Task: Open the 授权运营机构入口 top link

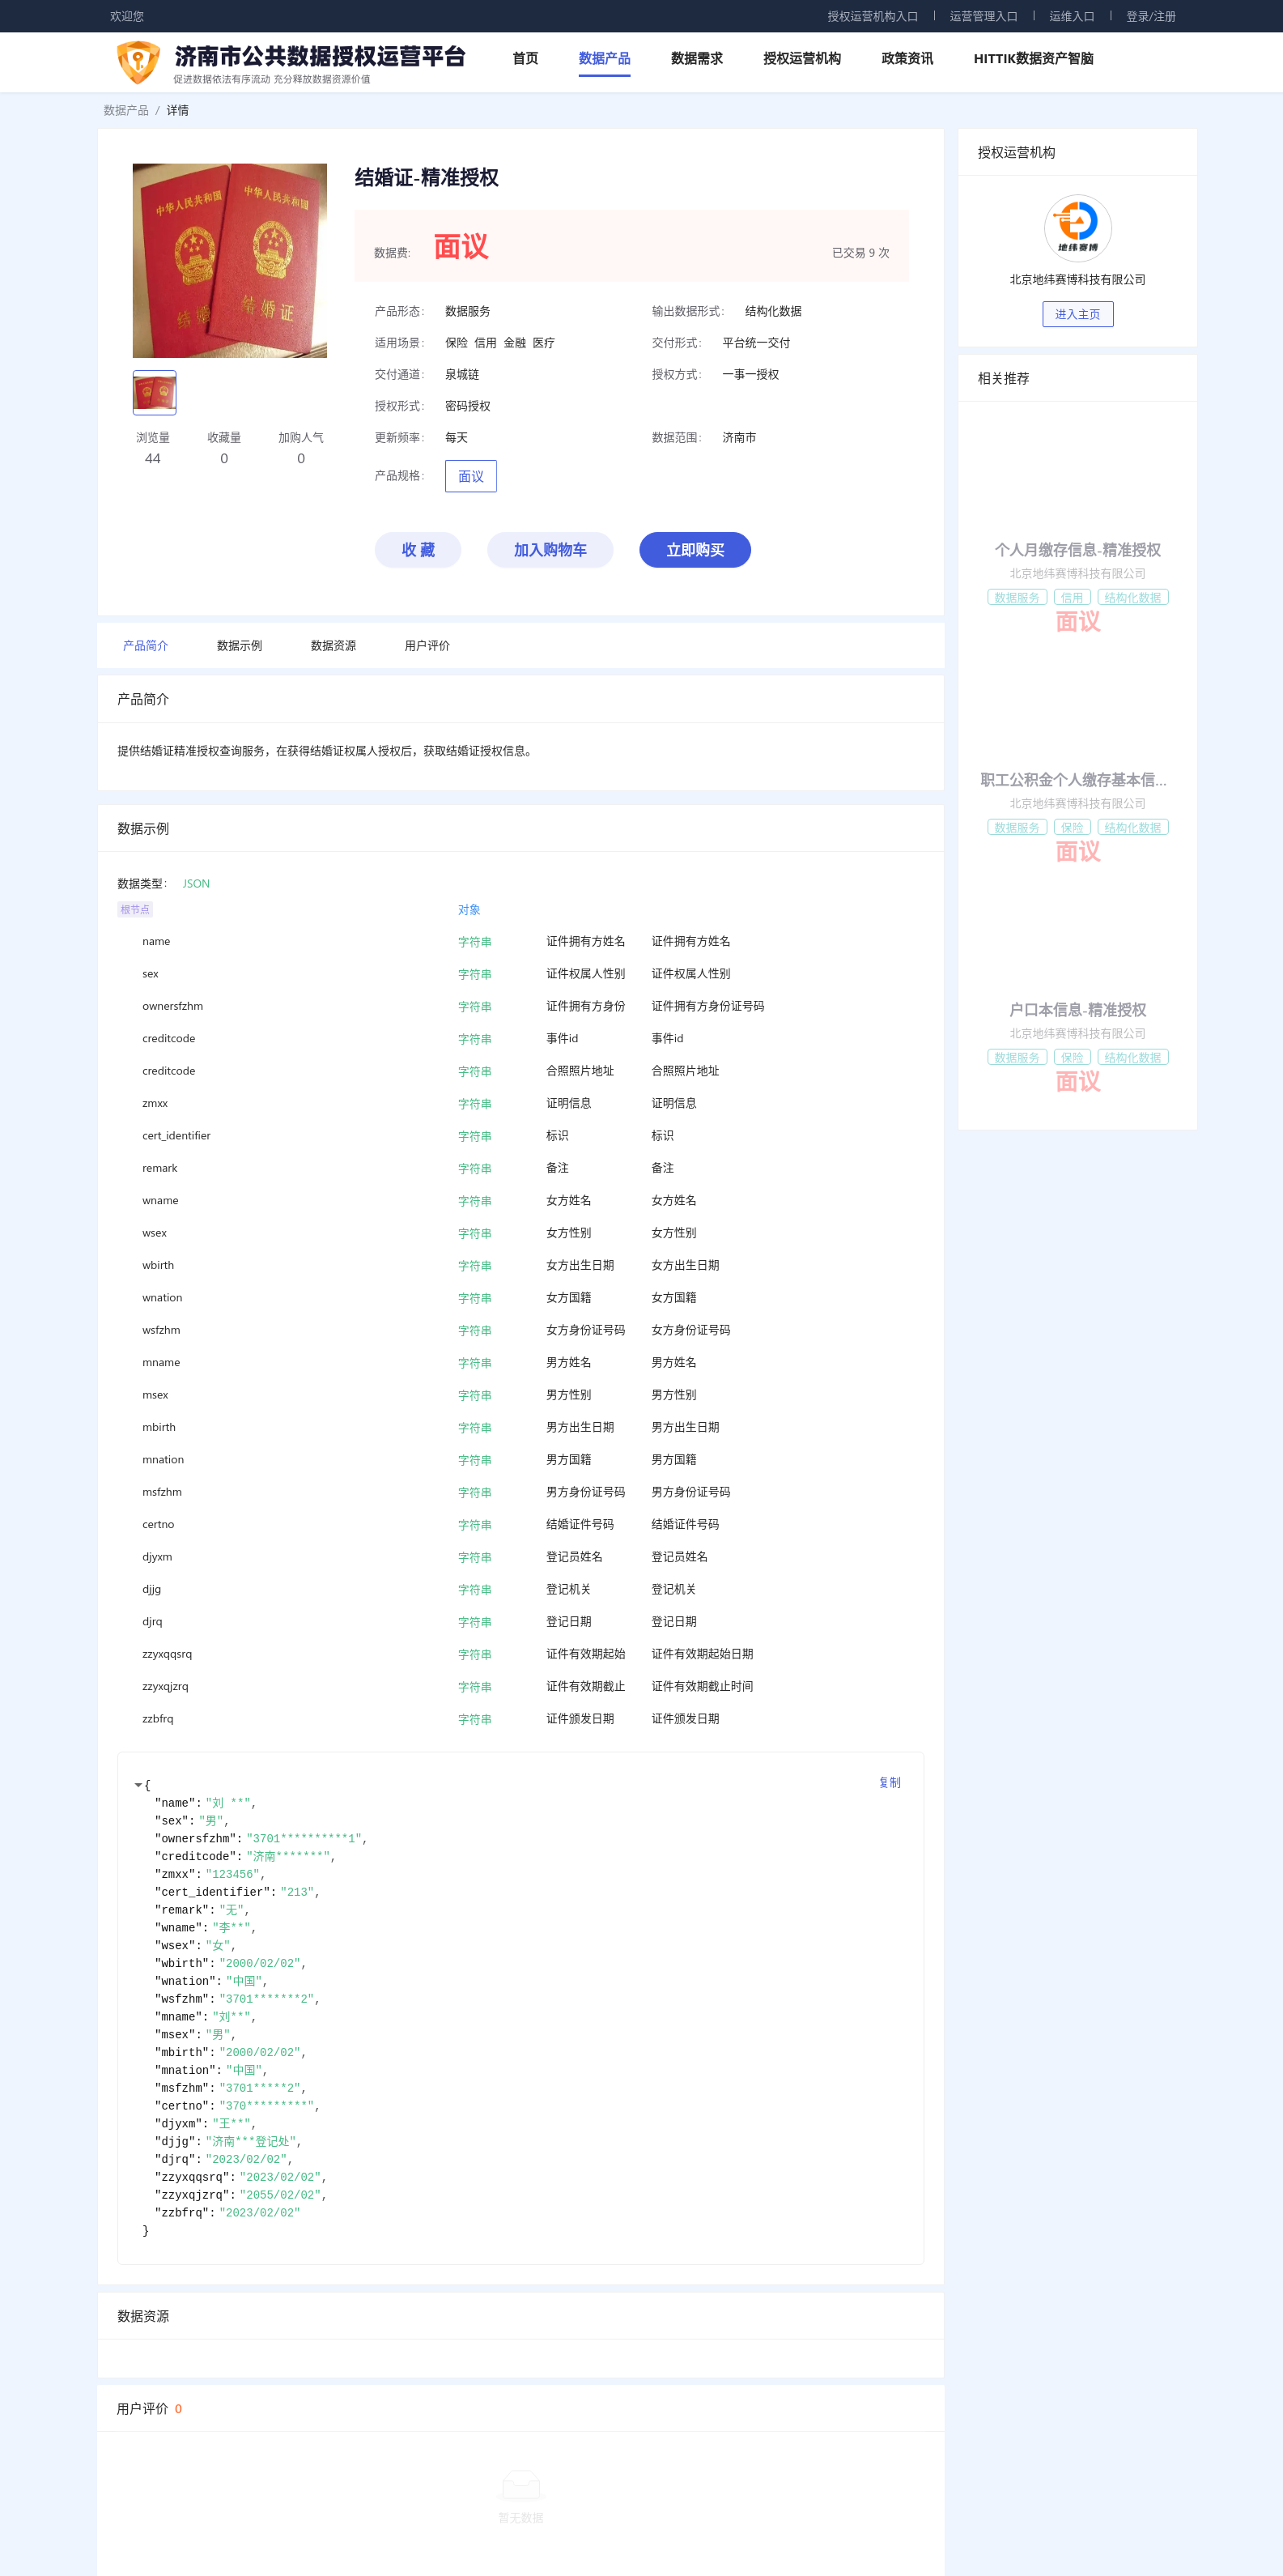Action: point(873,16)
